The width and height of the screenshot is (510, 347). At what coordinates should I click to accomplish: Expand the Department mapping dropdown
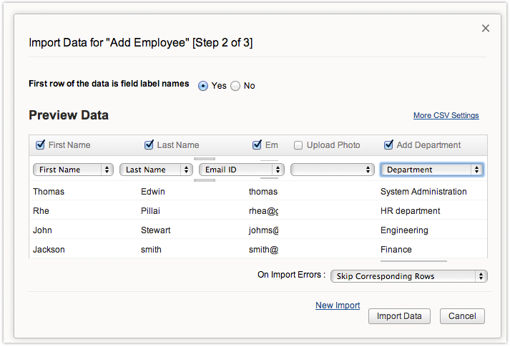click(432, 170)
